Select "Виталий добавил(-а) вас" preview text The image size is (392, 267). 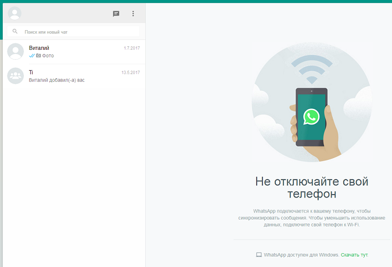point(57,80)
